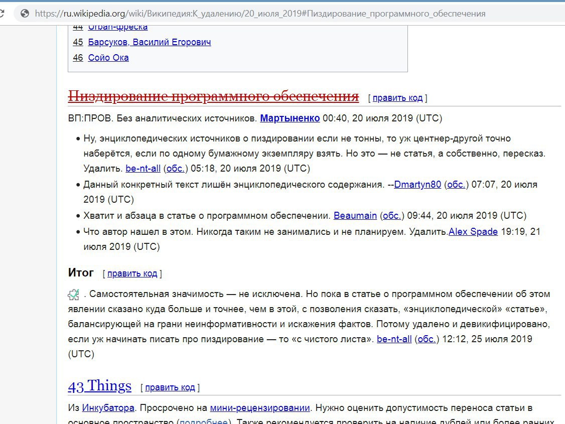Click the globe site info icon
Viewport: 565px width, 424px height.
click(x=25, y=14)
